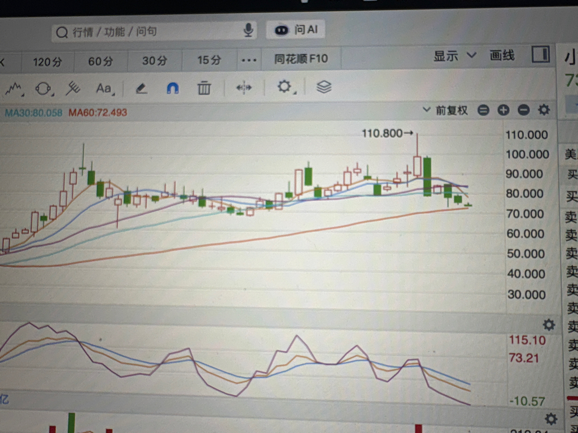Switch to the 60分 period tab
This screenshot has height=433, width=578.
[x=100, y=61]
